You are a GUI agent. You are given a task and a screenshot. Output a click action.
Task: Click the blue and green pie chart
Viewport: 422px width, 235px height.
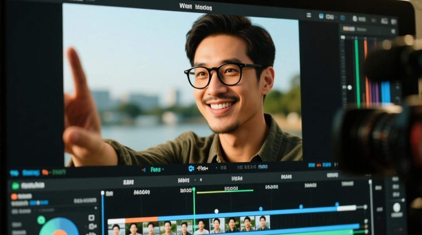coord(59,226)
